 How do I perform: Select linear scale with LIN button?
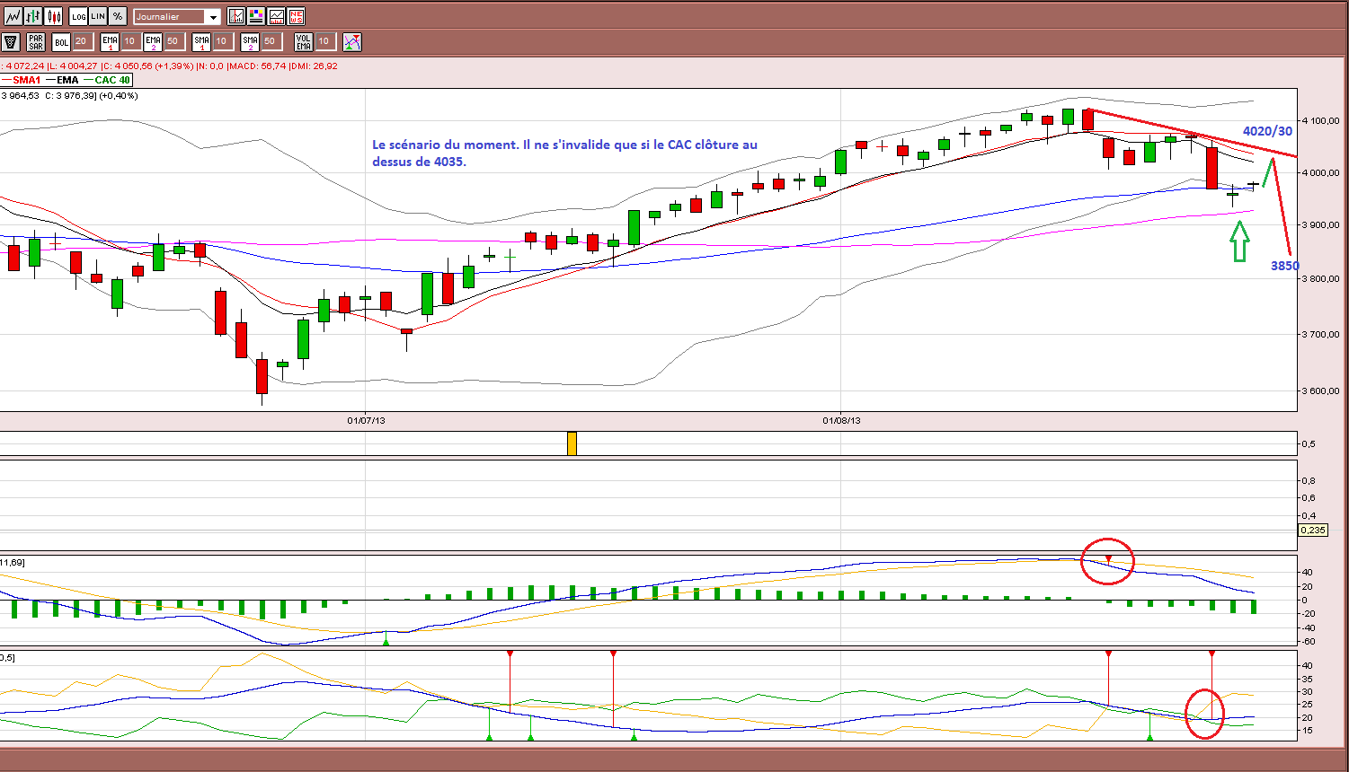[98, 16]
